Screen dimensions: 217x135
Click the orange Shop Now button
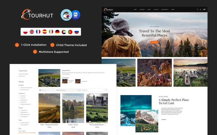(154, 42)
